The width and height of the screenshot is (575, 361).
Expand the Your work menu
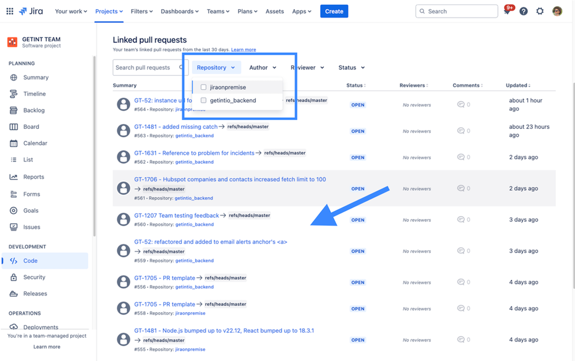coord(71,11)
